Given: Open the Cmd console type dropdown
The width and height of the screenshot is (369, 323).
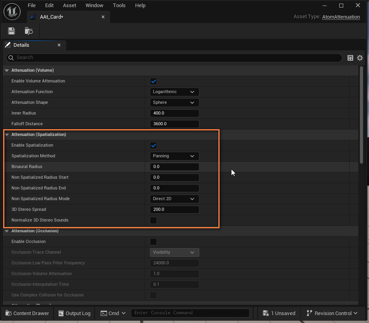Looking at the screenshot, I should point(113,313).
